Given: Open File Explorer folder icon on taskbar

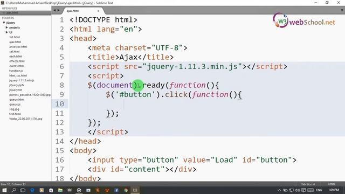Looking at the screenshot, I should coord(60,190).
